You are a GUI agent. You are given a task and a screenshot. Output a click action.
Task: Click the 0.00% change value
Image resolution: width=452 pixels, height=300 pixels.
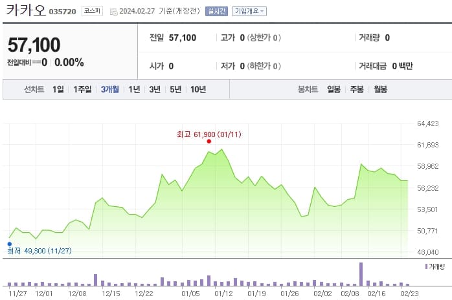pos(69,62)
